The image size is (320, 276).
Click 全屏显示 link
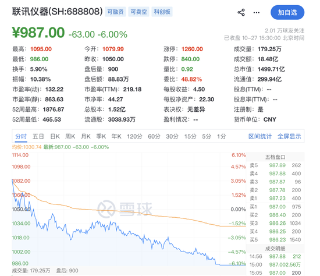[x=289, y=136]
